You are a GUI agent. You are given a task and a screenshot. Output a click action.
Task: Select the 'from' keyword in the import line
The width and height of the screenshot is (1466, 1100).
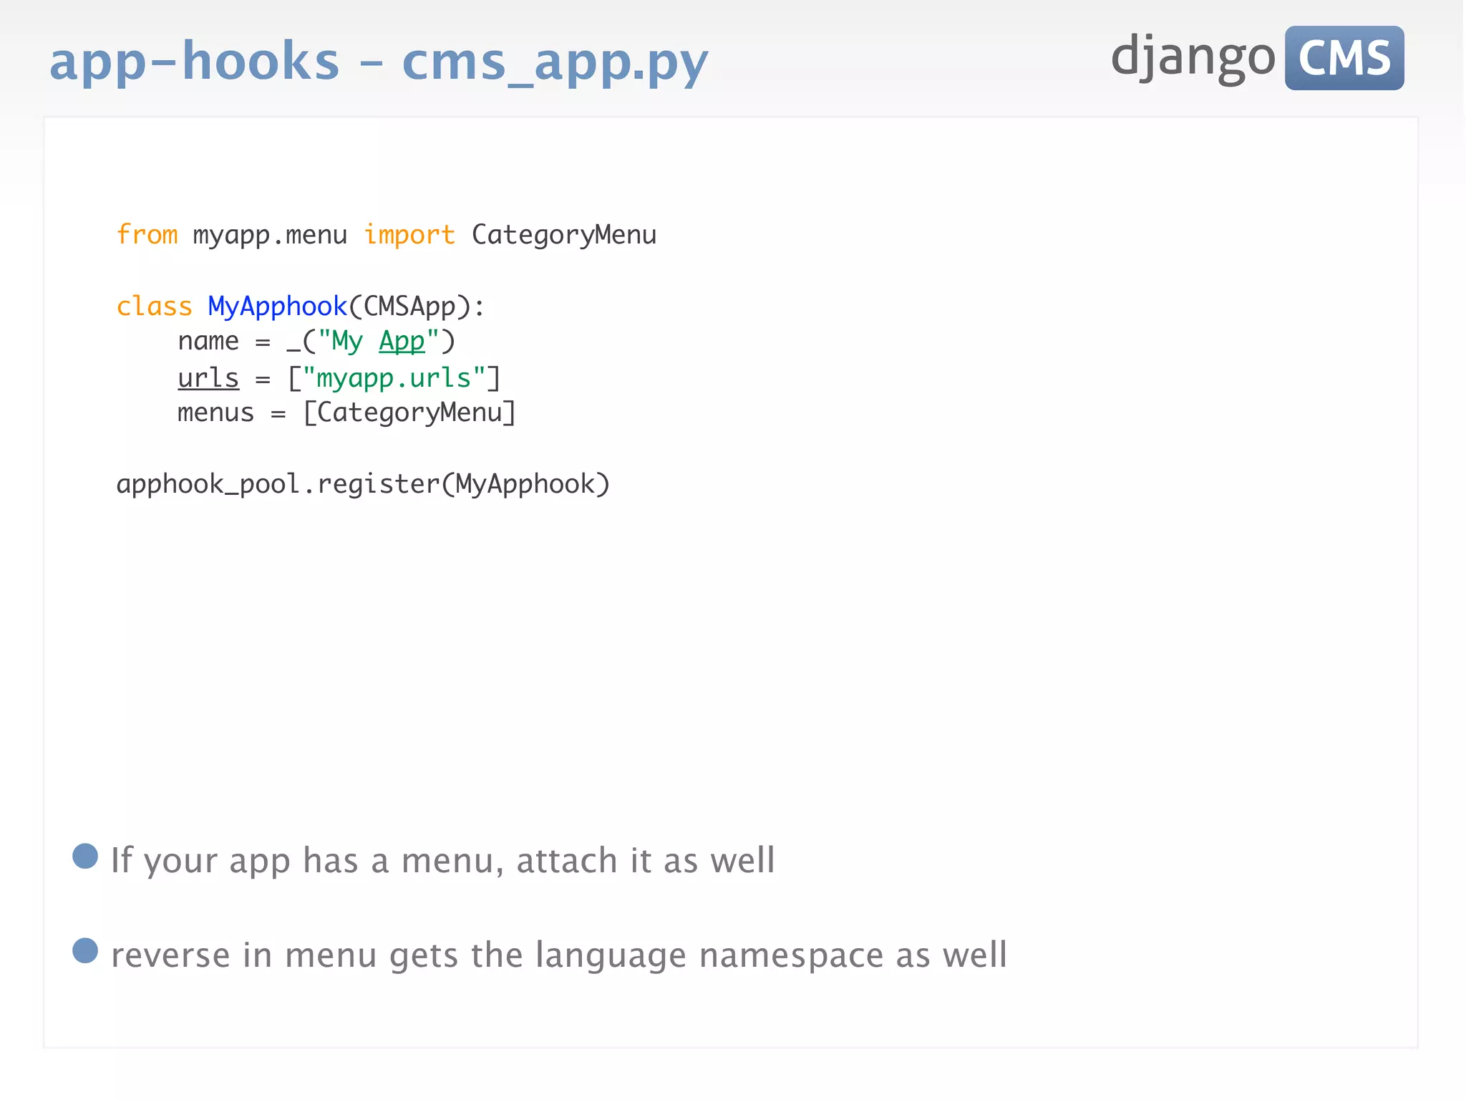coord(147,234)
